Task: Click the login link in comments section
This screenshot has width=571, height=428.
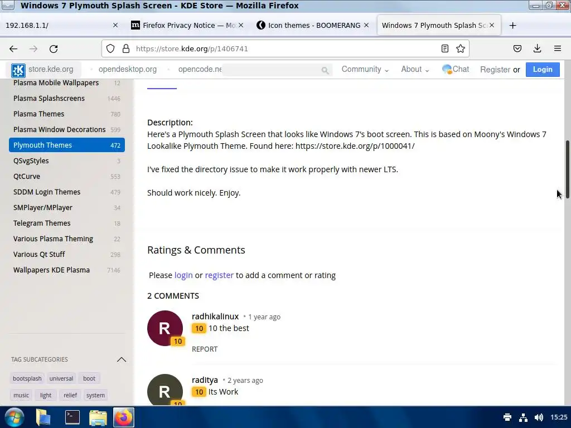Action: (x=183, y=275)
